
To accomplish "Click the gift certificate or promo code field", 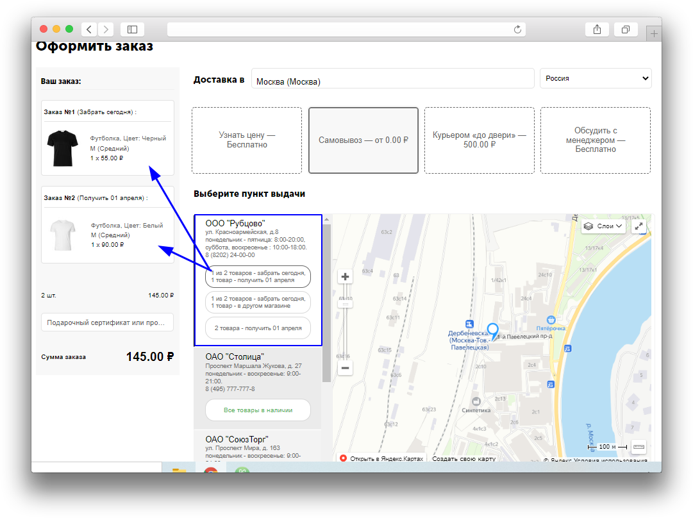I will click(107, 322).
